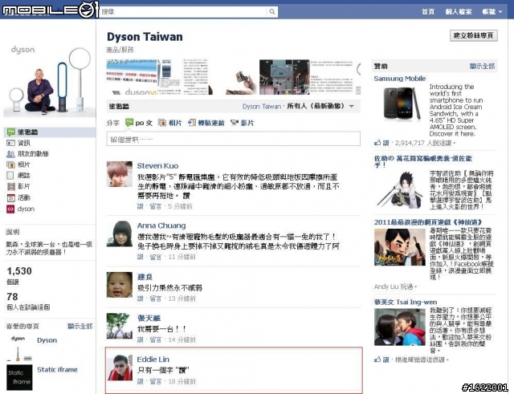
Task: Open the Dyson small logo thumbnail in liked pages
Action: pyautogui.click(x=18, y=347)
